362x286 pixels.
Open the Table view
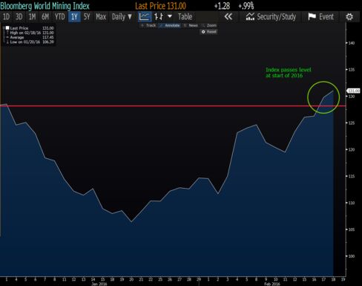[x=185, y=17]
